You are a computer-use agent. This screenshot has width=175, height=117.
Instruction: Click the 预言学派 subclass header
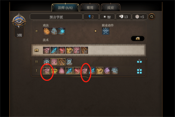pyautogui.click(x=56, y=17)
